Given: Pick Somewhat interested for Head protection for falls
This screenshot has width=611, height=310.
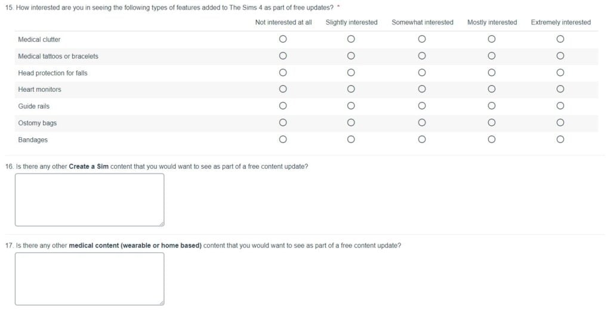Looking at the screenshot, I should pyautogui.click(x=422, y=73).
